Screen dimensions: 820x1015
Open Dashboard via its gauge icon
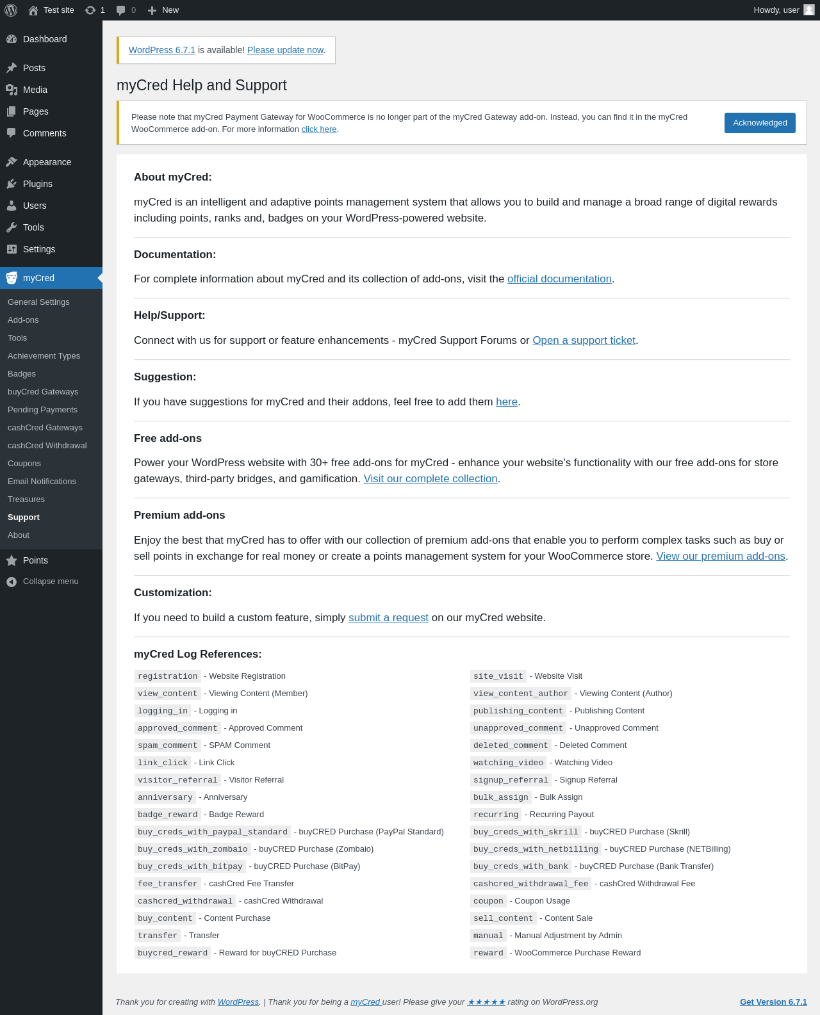point(12,39)
